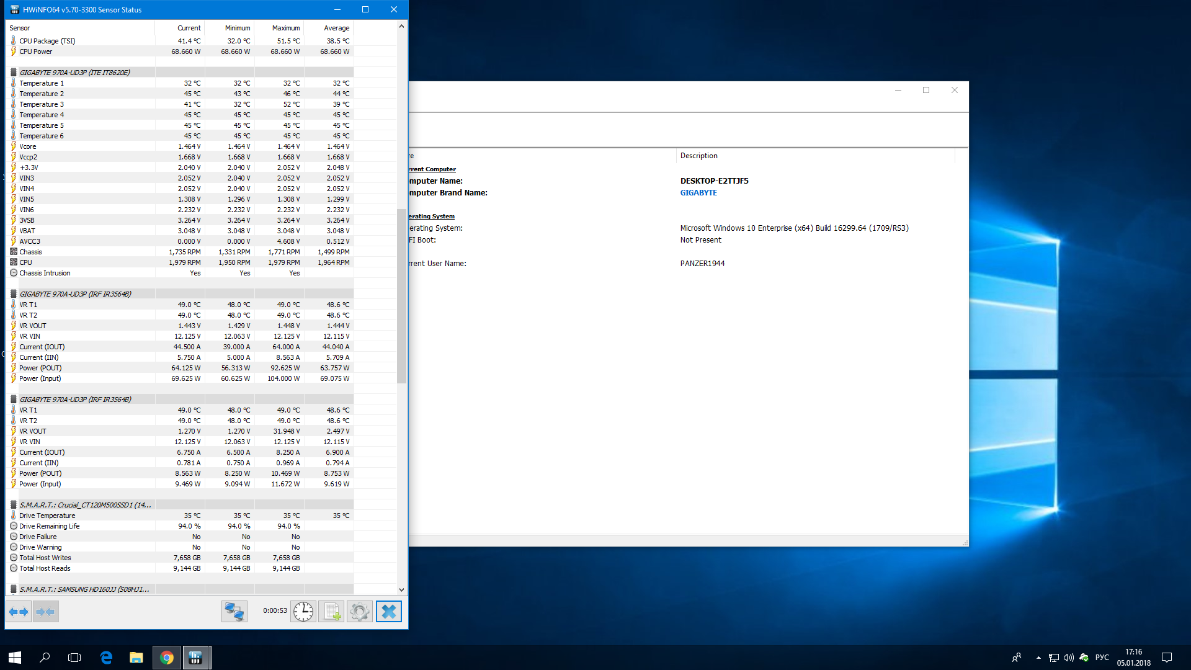Image resolution: width=1191 pixels, height=670 pixels.
Task: Click the blue X close sensors button
Action: (389, 612)
